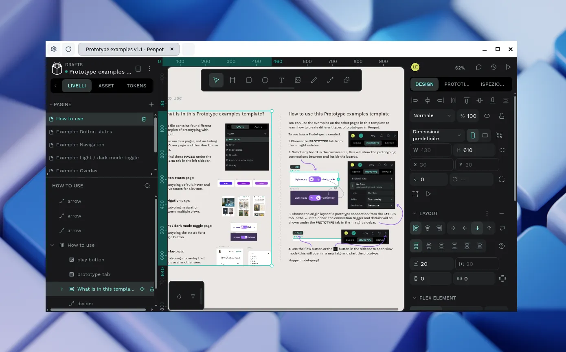The height and width of the screenshot is (352, 566).
Task: Open the Dimensioni predefinite dropdown
Action: point(437,135)
